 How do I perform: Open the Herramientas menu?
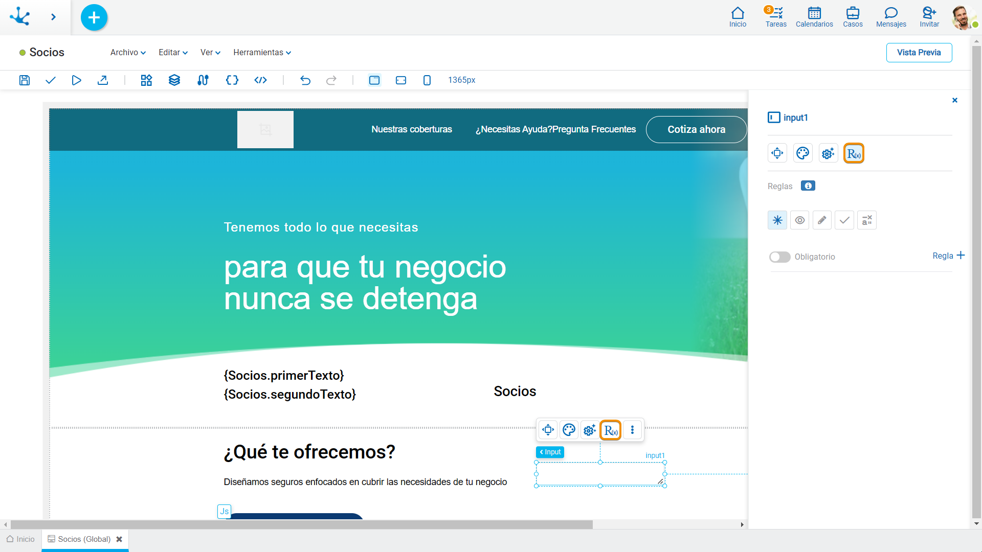click(262, 53)
